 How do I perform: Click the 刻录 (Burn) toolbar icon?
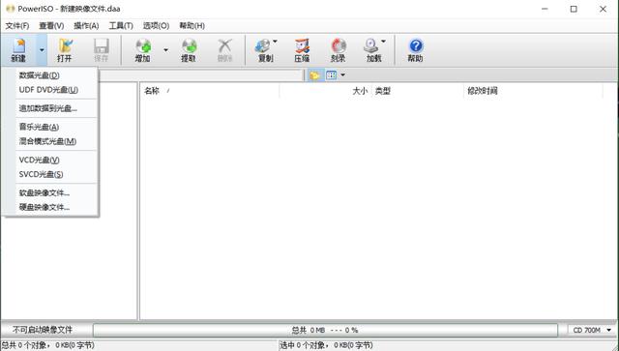[x=339, y=50]
